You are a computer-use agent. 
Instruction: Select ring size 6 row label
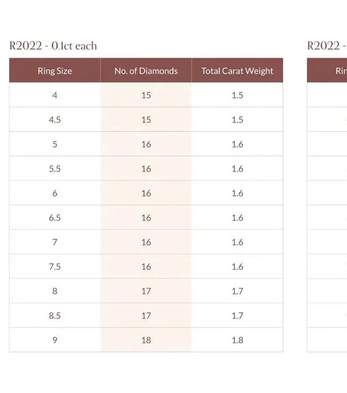click(x=55, y=193)
